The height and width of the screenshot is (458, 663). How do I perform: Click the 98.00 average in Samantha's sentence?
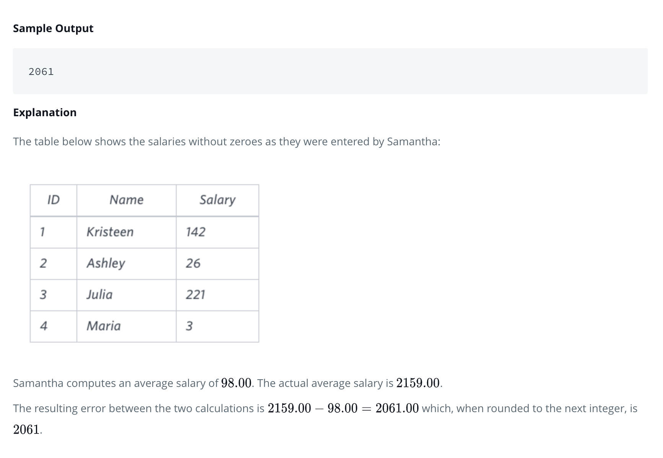[236, 383]
